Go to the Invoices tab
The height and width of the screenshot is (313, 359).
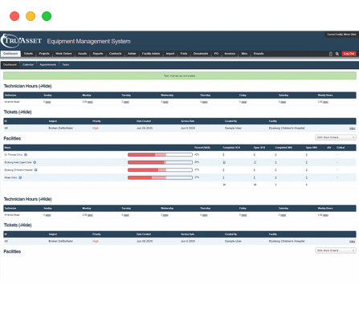point(230,54)
